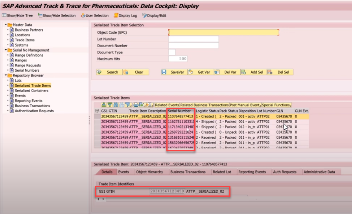Screen dimensions: 352x214
Task: Open Range Requests in tree
Action: (x=28, y=65)
